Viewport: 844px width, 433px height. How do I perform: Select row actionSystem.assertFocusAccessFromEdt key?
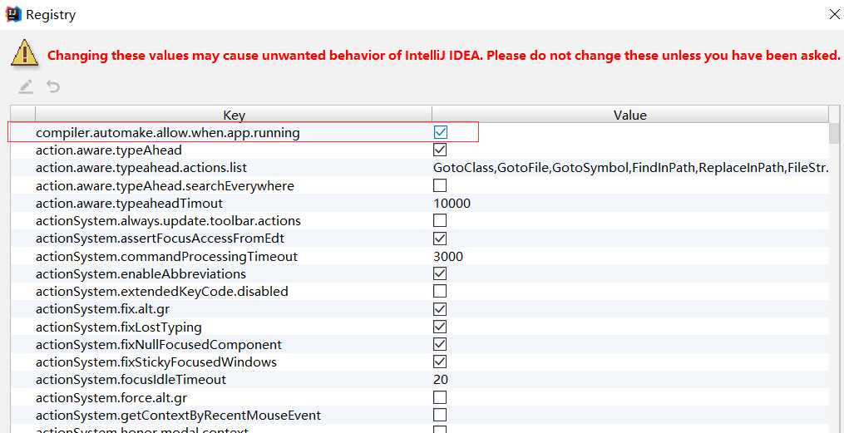(x=160, y=239)
